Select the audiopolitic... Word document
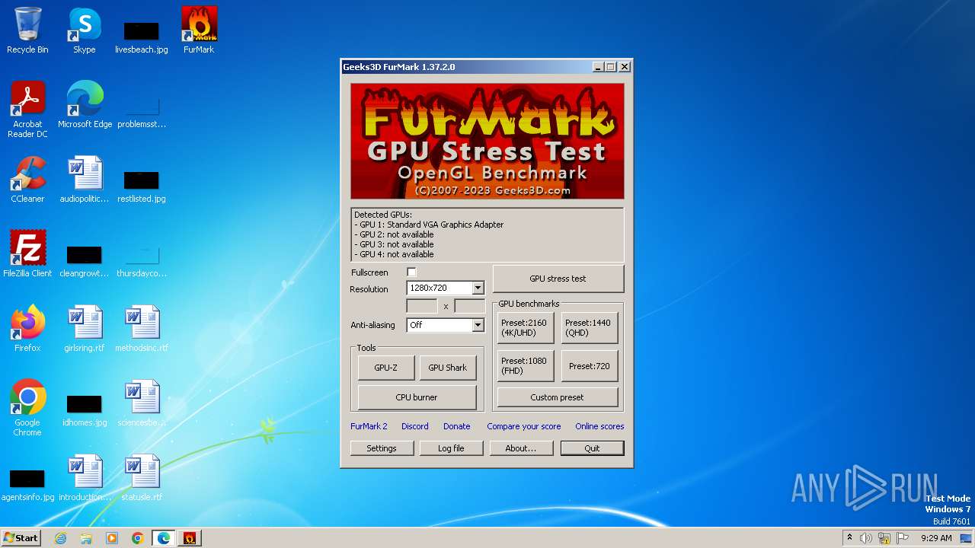The image size is (975, 548). [x=85, y=180]
